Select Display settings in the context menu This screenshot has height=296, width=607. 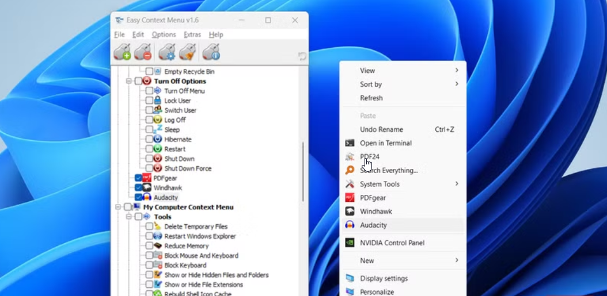coord(384,279)
